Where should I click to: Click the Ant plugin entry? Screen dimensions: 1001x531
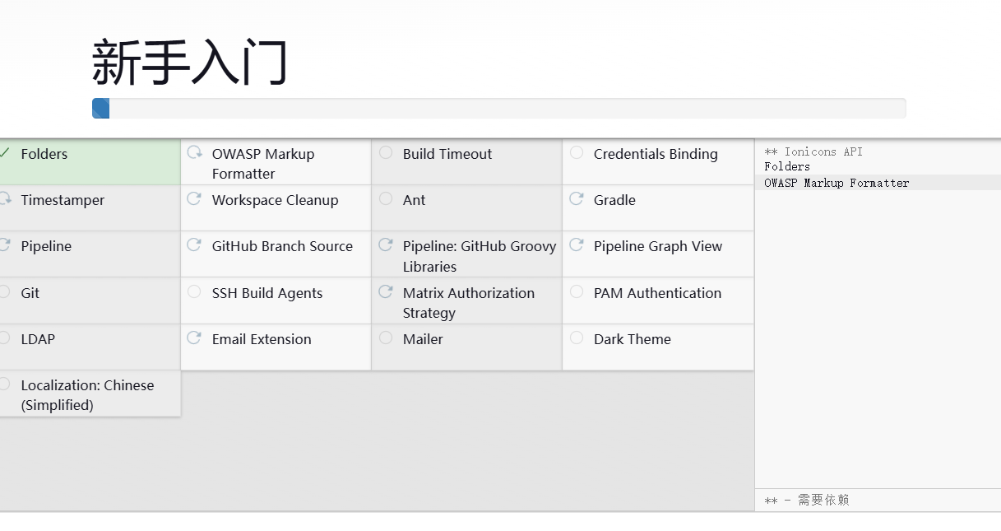coord(467,207)
